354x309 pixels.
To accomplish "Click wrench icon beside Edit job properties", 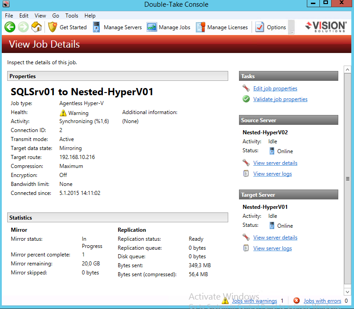I will point(246,88).
